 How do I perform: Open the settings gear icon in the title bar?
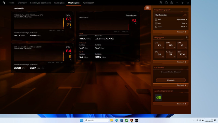(172, 3)
